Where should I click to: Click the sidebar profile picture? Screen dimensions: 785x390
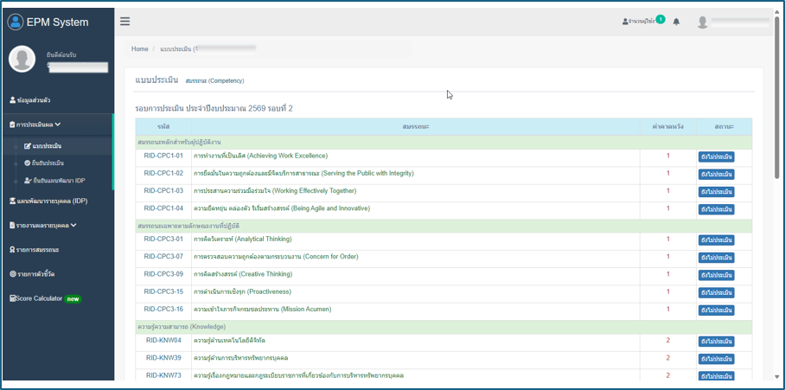[22, 59]
